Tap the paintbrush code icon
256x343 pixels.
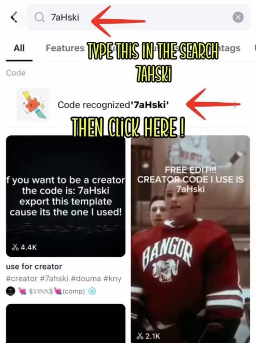(x=33, y=105)
